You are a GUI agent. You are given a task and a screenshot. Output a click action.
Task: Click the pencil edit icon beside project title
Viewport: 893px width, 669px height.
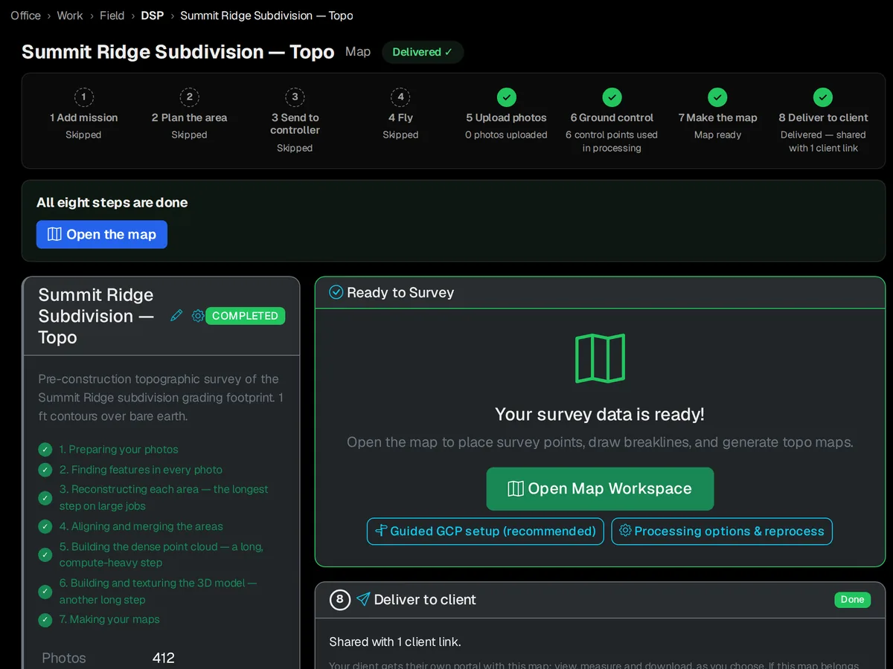[x=176, y=316]
